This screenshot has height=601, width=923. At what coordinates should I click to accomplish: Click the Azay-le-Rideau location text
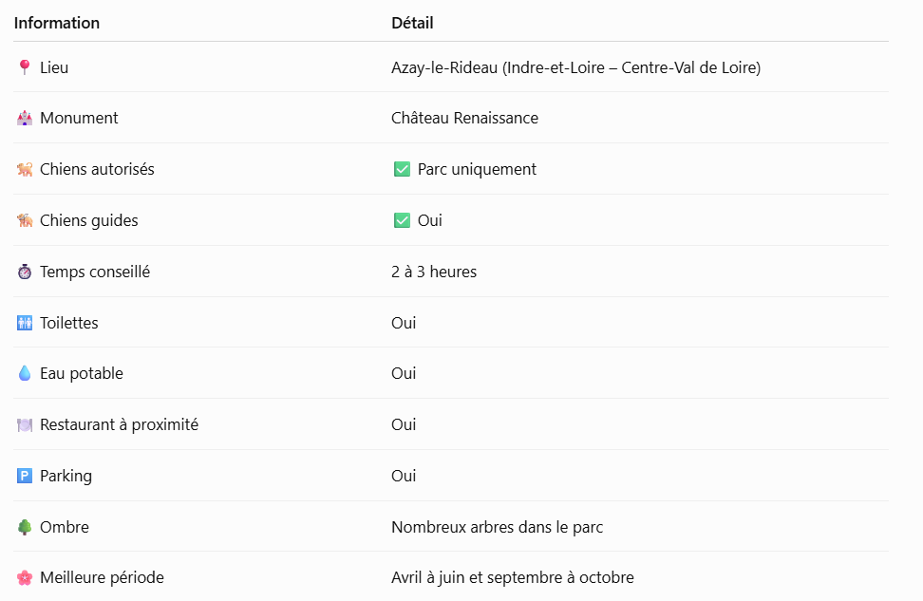575,67
